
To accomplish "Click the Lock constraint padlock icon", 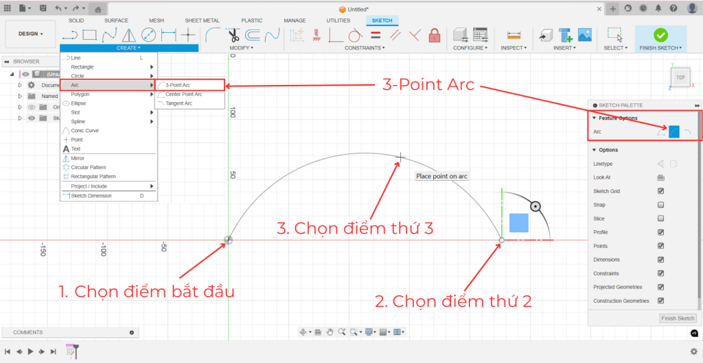I will (x=434, y=34).
